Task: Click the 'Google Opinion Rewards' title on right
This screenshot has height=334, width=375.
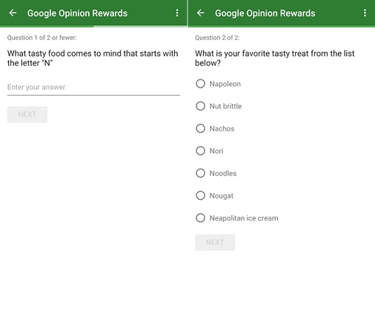Action: (265, 13)
